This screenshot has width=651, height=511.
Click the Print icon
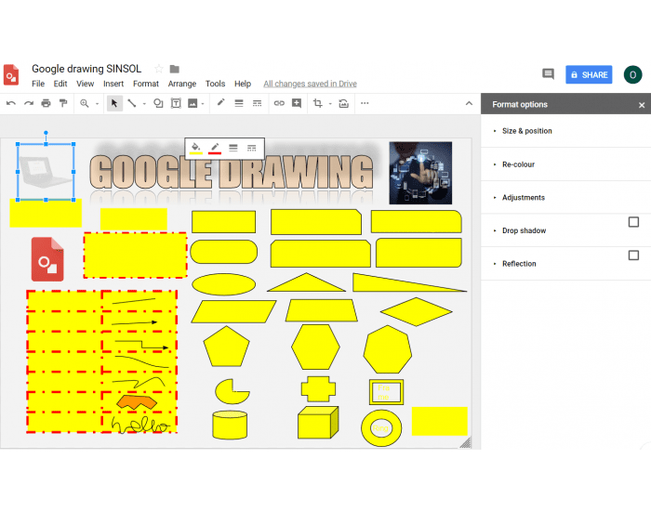pos(46,103)
